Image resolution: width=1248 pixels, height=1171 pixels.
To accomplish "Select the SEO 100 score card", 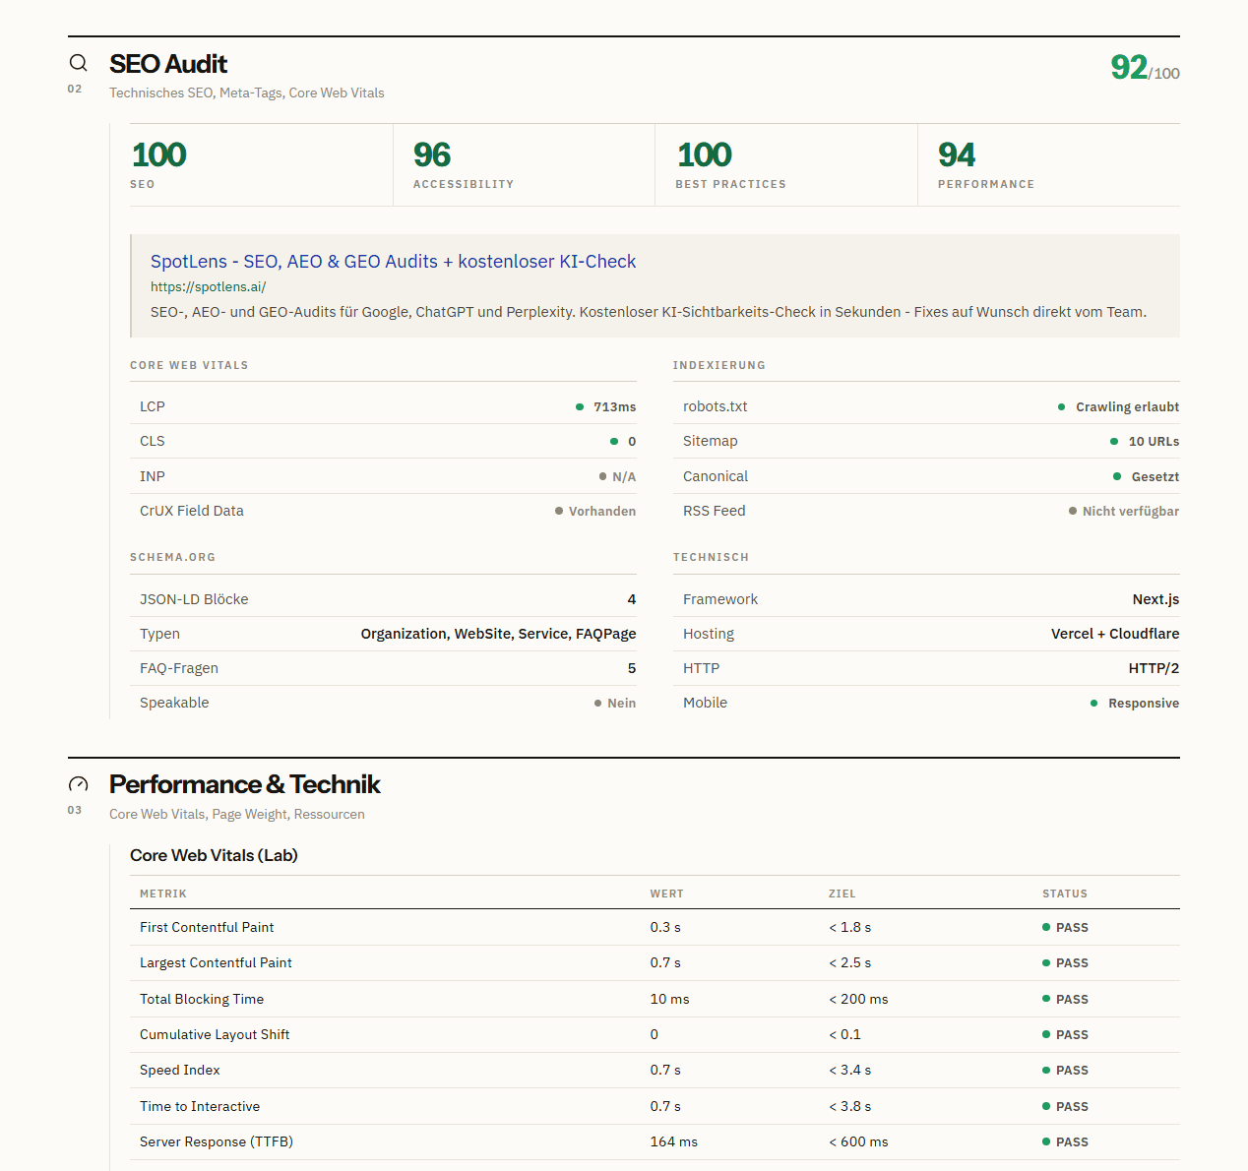I will pyautogui.click(x=261, y=164).
